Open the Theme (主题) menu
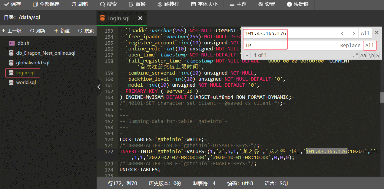Viewport: 384px width, 189px height. pos(238,4)
